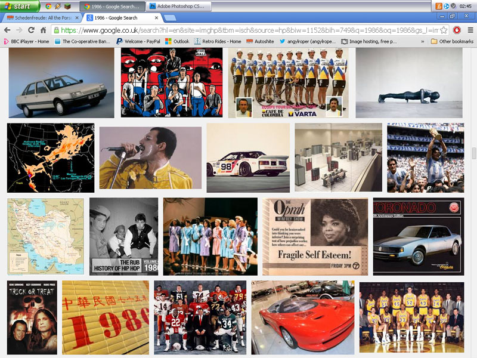Image resolution: width=477 pixels, height=358 pixels.
Task: Open The Co-operative Bank bookmark
Action: pyautogui.click(x=82, y=41)
